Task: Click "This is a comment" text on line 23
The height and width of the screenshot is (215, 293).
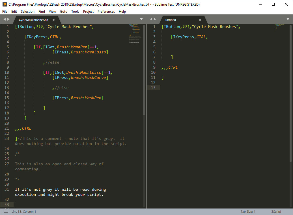Action: tap(42, 138)
